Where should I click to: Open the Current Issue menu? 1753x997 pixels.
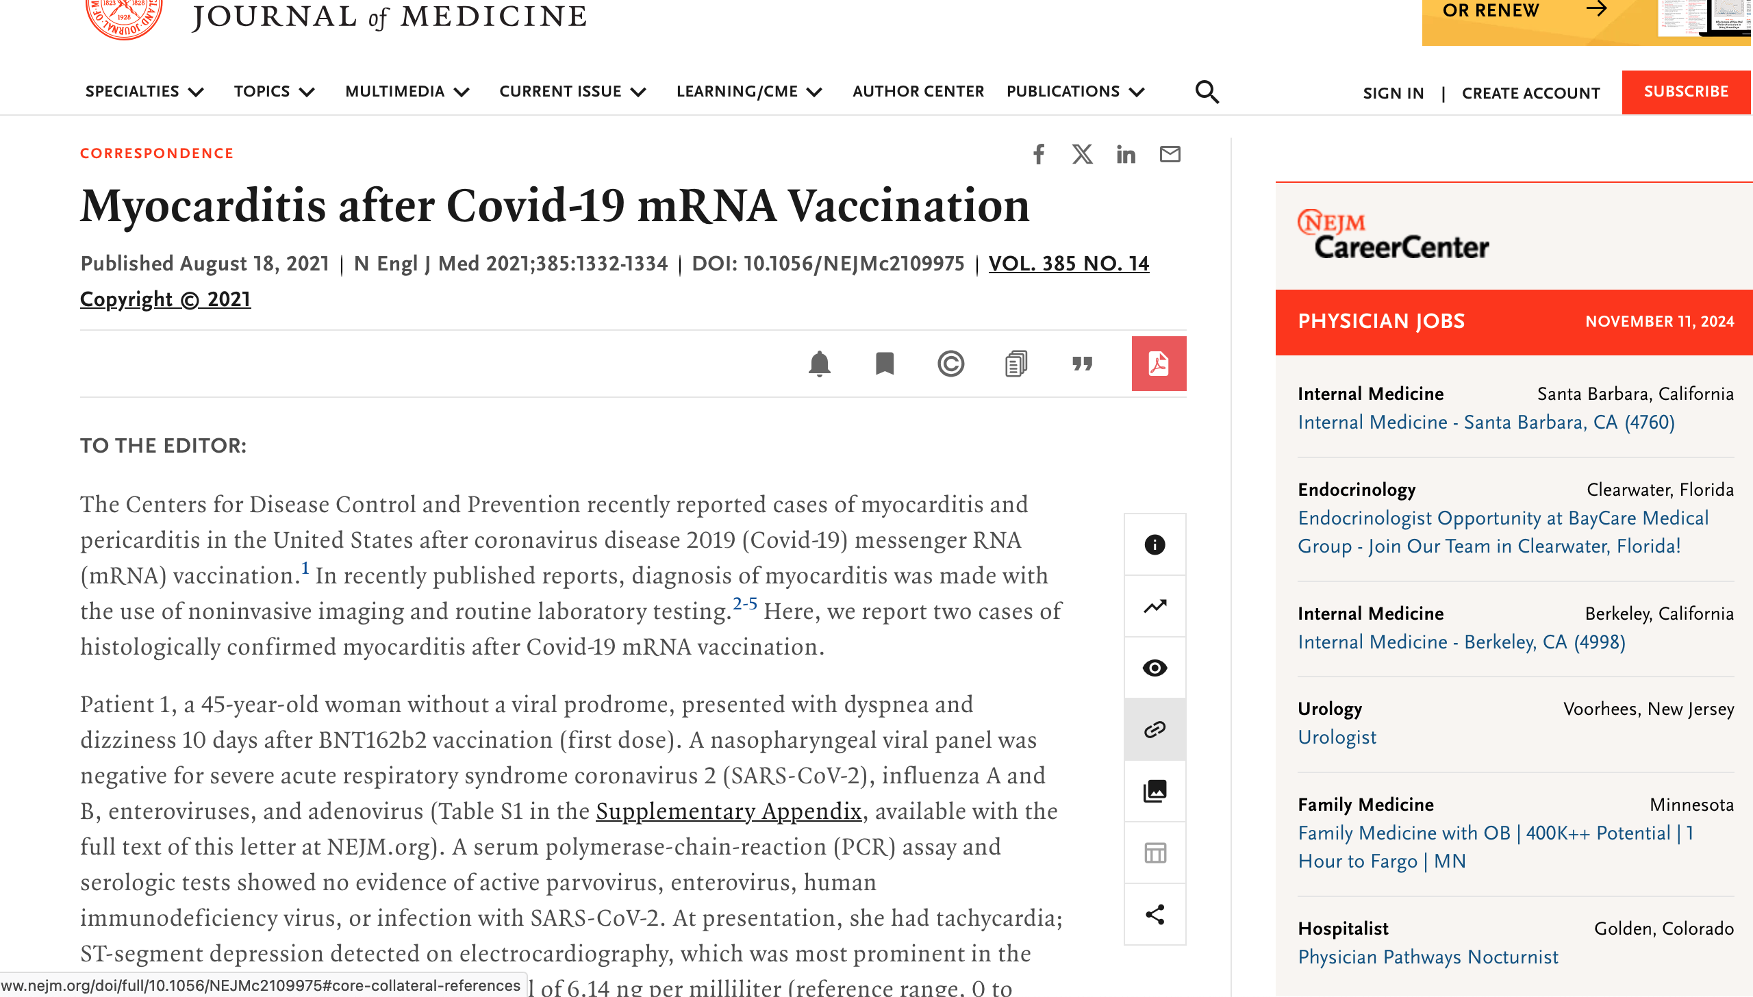[x=572, y=92]
